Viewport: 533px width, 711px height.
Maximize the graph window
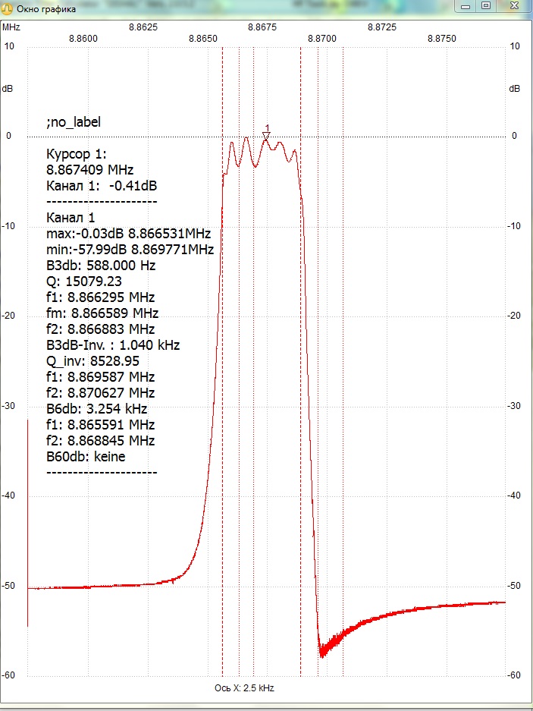pyautogui.click(x=486, y=6)
